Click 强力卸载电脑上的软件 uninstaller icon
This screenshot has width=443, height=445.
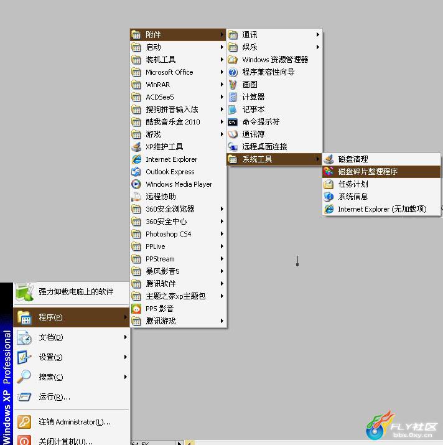(25, 292)
